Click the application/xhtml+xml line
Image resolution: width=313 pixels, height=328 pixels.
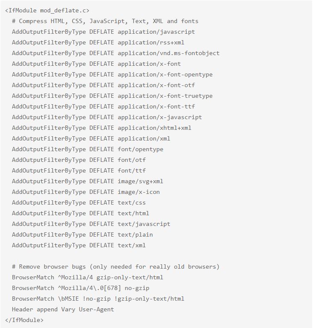[x=102, y=128]
